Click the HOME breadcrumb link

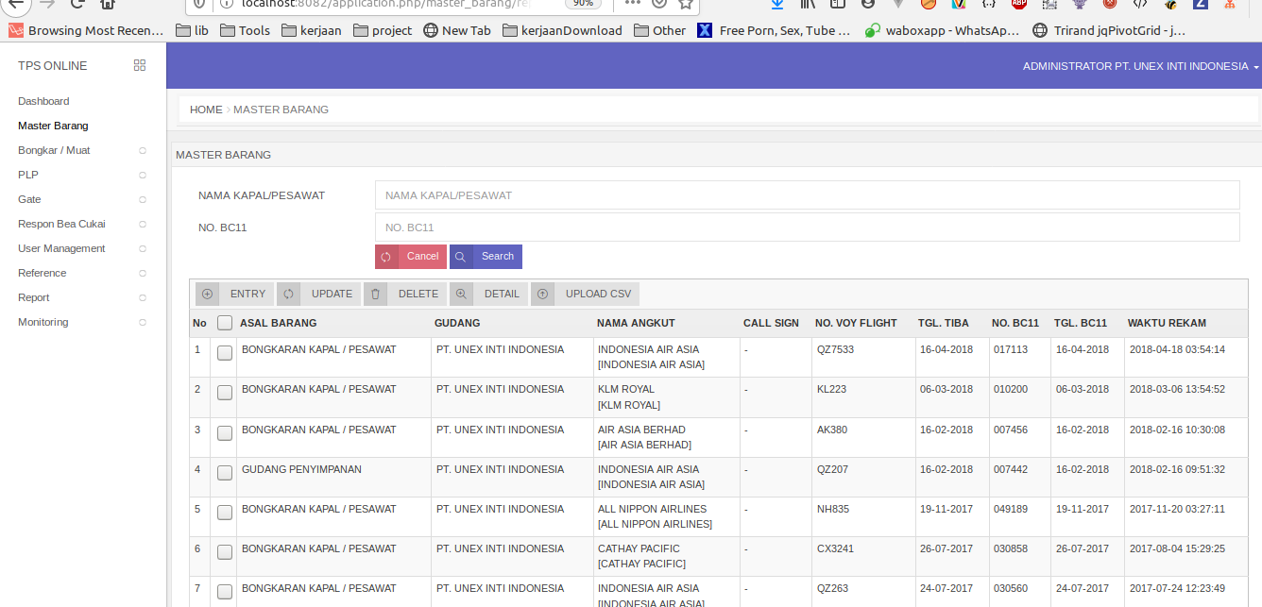click(x=206, y=110)
